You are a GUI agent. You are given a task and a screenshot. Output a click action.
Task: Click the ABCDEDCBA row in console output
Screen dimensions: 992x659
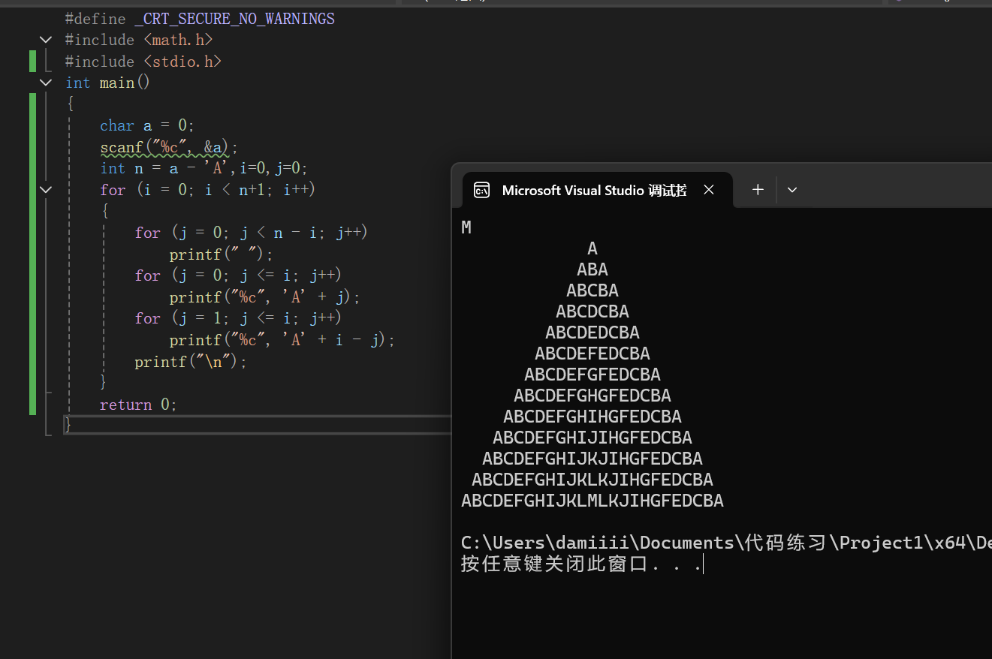(x=592, y=333)
